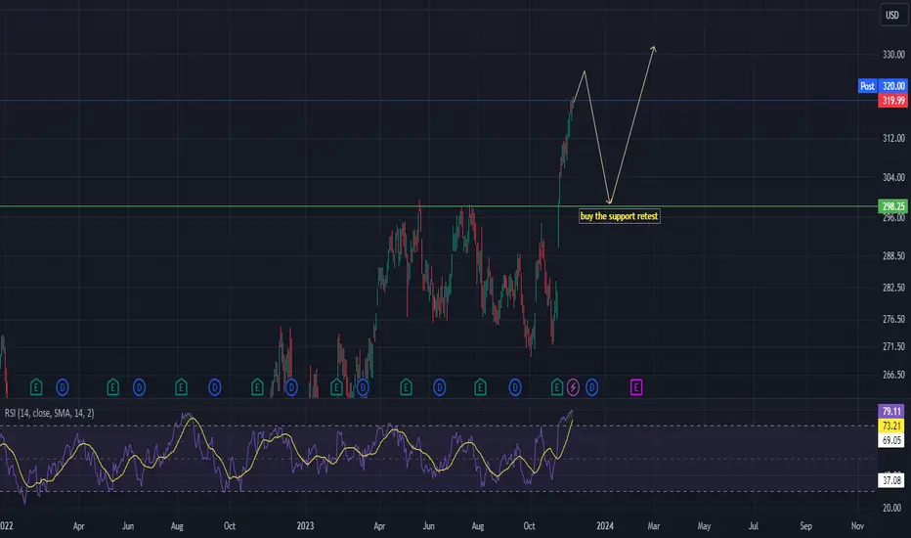Viewport: 911px width, 538px height.
Task: Open the dividend marker for September 2023
Action: point(515,386)
